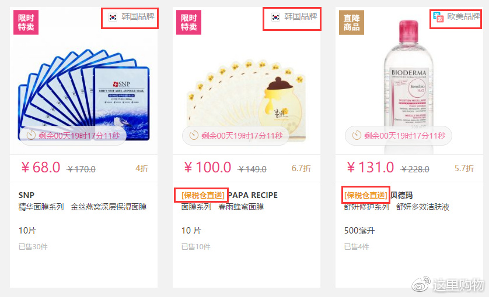Click the 限时特卖 badge on PAPA RECIPE product
489x297 pixels.
188,22
